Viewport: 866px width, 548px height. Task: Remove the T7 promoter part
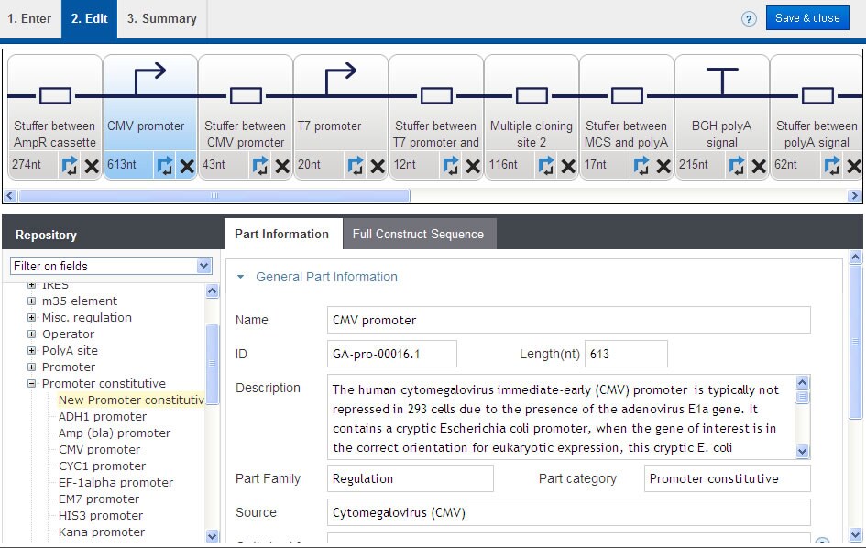(x=378, y=166)
